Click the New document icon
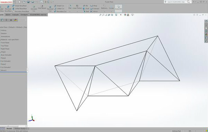The height and width of the screenshot is (132, 208). (20, 2)
